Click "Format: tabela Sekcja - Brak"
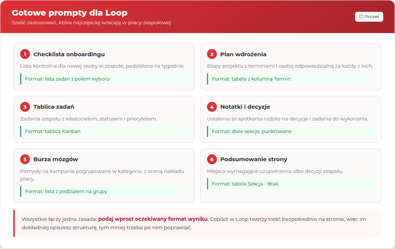Screen dimensions: 395x249 291,184
